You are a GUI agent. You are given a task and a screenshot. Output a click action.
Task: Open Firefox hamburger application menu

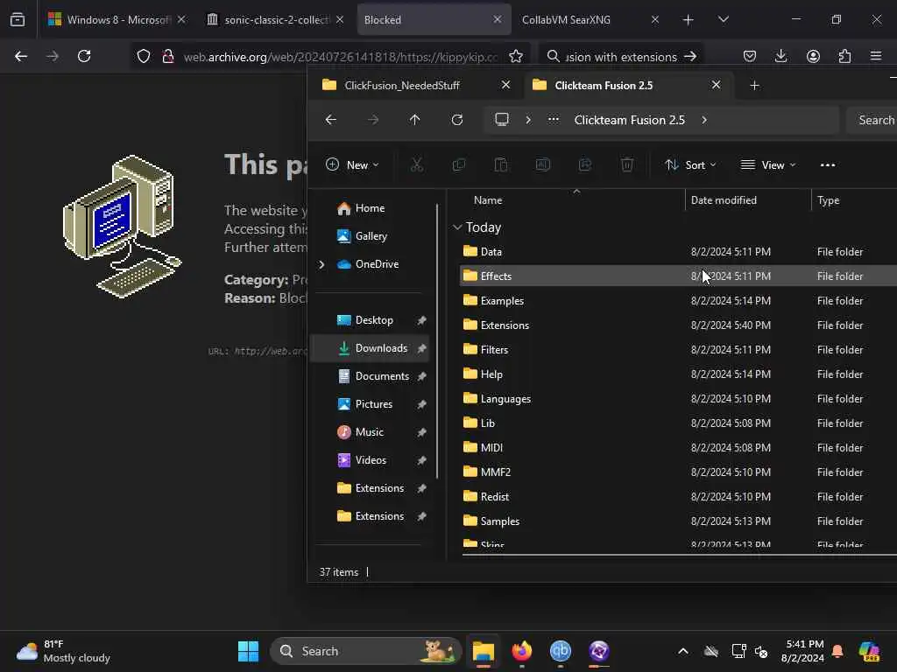tap(876, 56)
